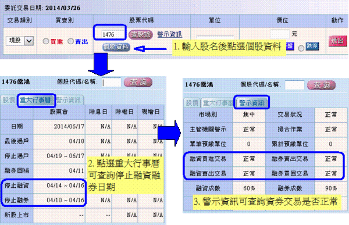Switch to the greyed 重大行事曆 tab in the warning panel
The image size is (349, 225).
(x=217, y=103)
